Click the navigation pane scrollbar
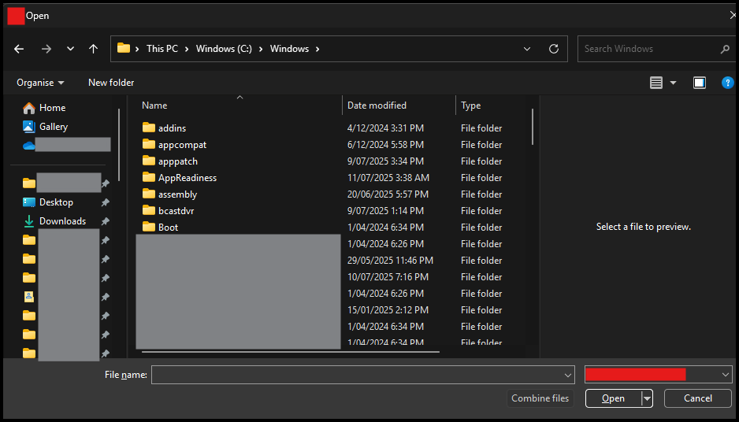 point(119,145)
